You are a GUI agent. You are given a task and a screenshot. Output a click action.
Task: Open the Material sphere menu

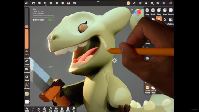(x=51, y=3)
